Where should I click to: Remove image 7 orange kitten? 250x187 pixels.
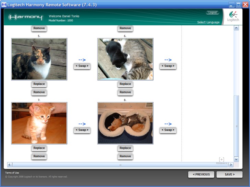[39, 156]
